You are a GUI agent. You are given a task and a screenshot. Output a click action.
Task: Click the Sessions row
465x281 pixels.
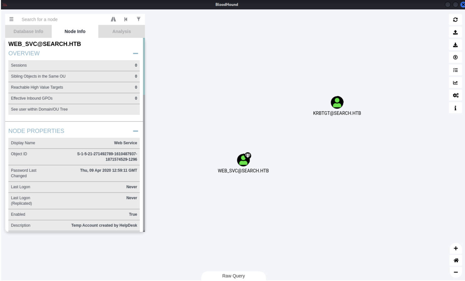point(74,65)
